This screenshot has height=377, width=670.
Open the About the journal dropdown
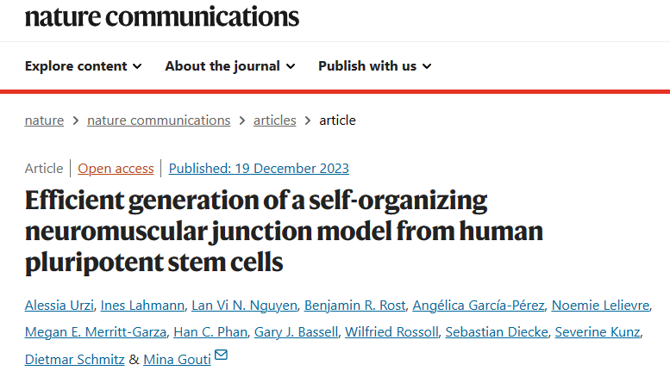pos(230,66)
